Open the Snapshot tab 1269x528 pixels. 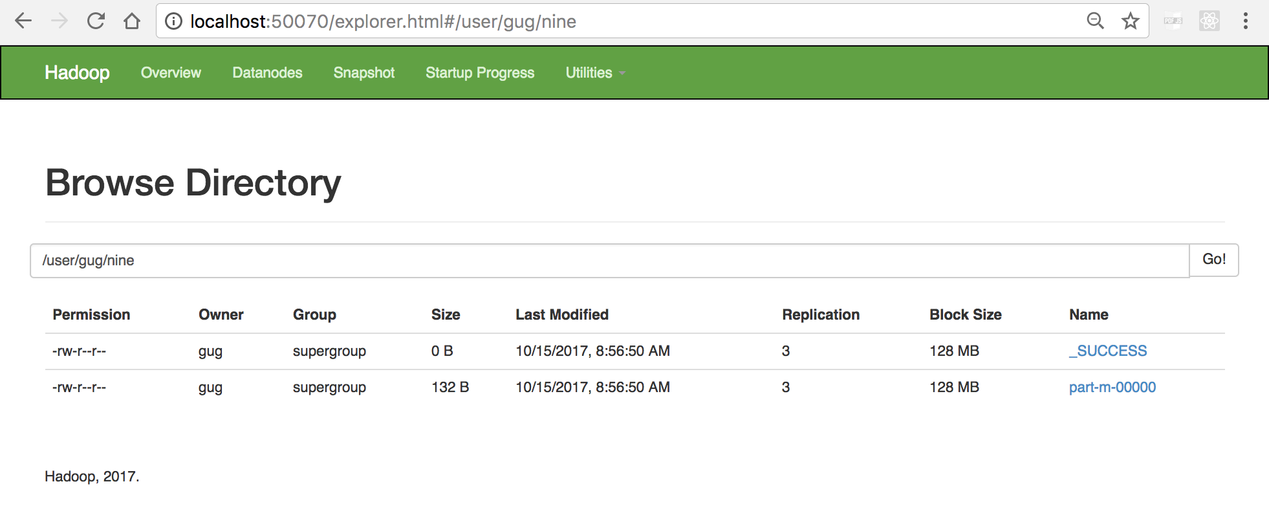click(363, 72)
